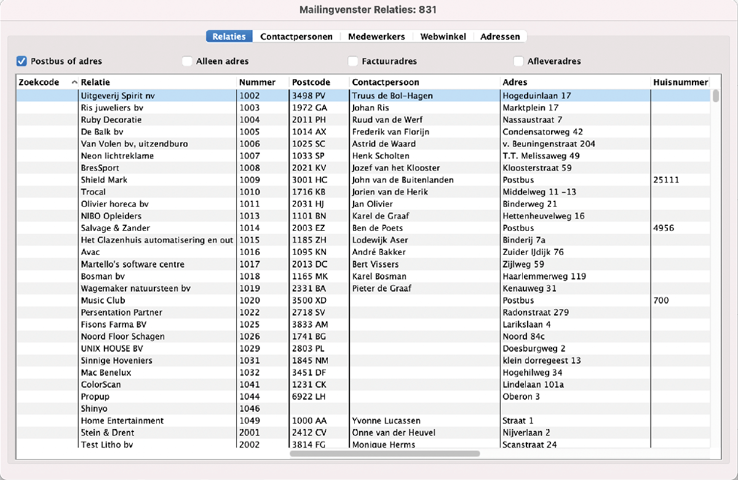Select the UNIX HOUSE BV row
Image resolution: width=738 pixels, height=480 pixels.
point(363,348)
